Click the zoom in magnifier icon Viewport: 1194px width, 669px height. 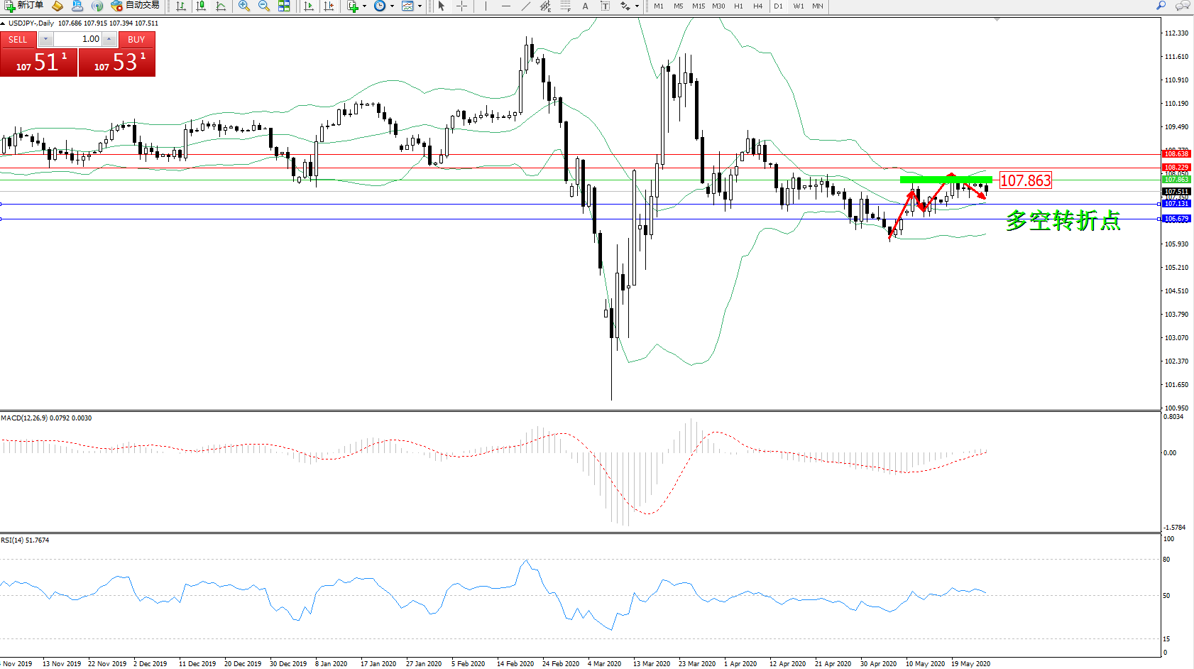pyautogui.click(x=243, y=6)
